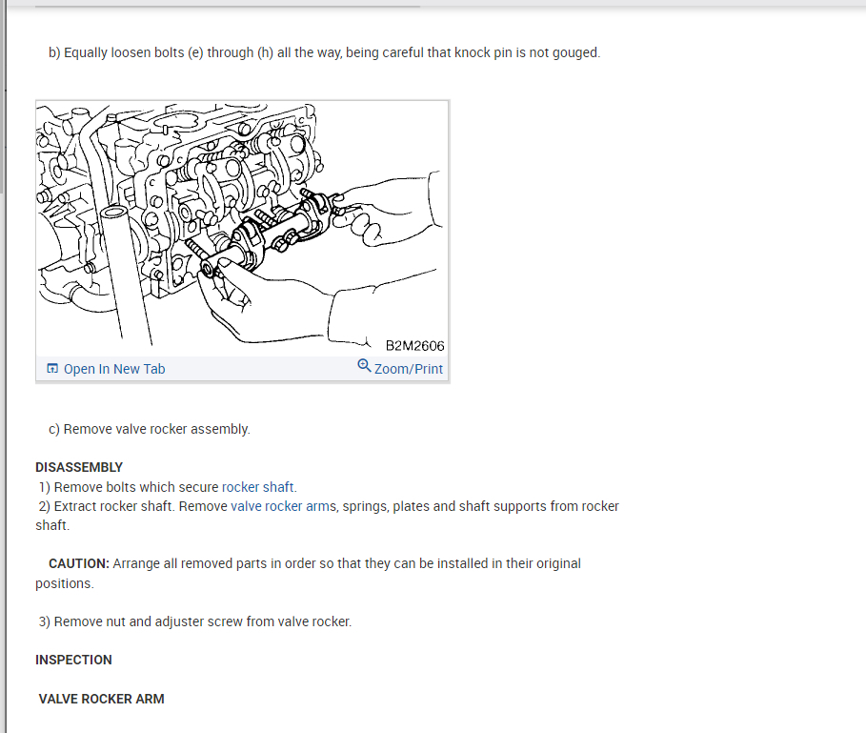
Task: Click the B2M2606 engine diagram image
Action: 242,229
